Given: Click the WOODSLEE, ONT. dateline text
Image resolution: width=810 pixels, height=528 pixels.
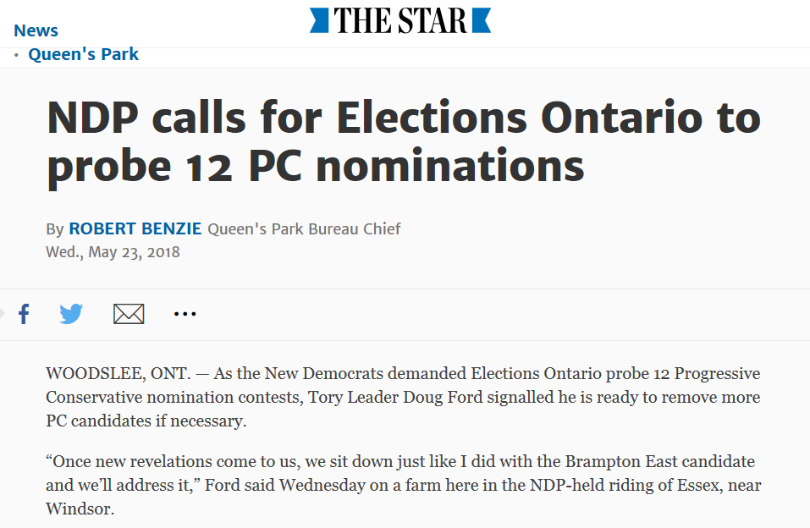Looking at the screenshot, I should tap(118, 373).
